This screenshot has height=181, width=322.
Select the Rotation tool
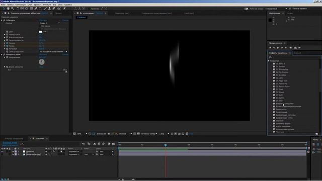tap(18, 9)
